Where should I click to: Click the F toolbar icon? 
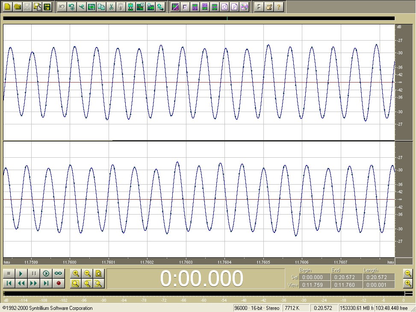point(259,7)
